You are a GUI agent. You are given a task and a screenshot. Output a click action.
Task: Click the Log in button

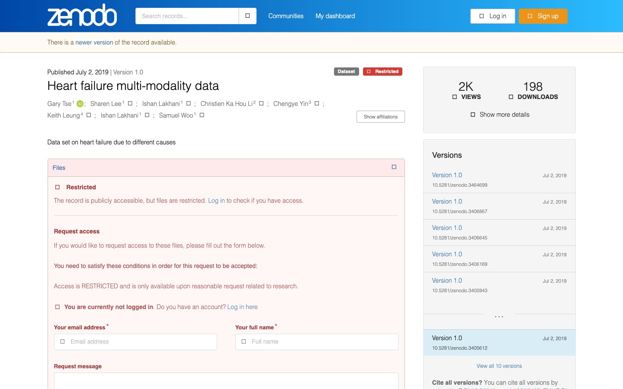(x=493, y=16)
